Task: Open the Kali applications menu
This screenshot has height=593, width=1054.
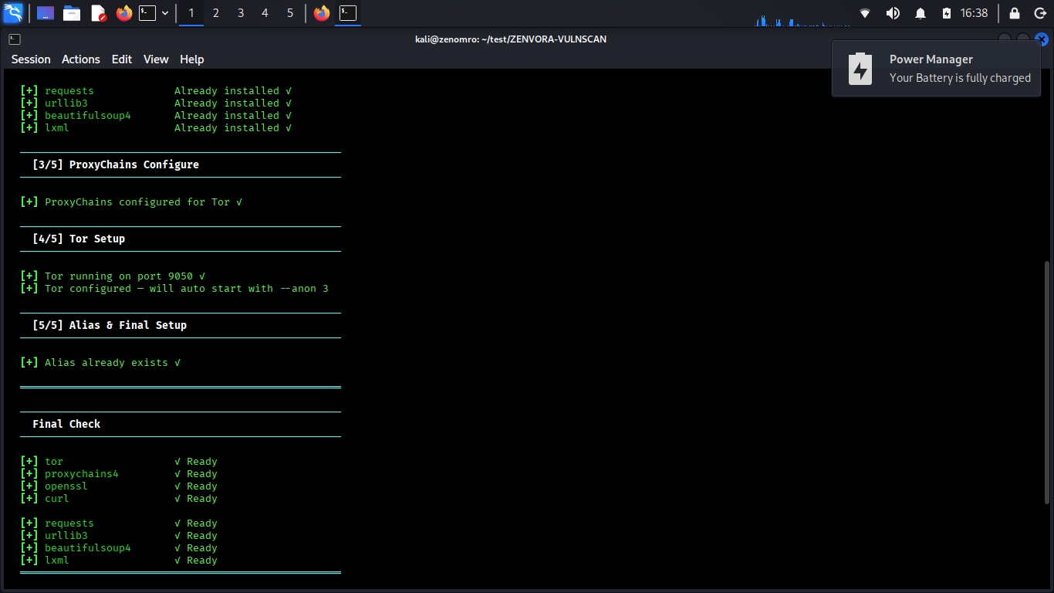Action: pos(13,13)
